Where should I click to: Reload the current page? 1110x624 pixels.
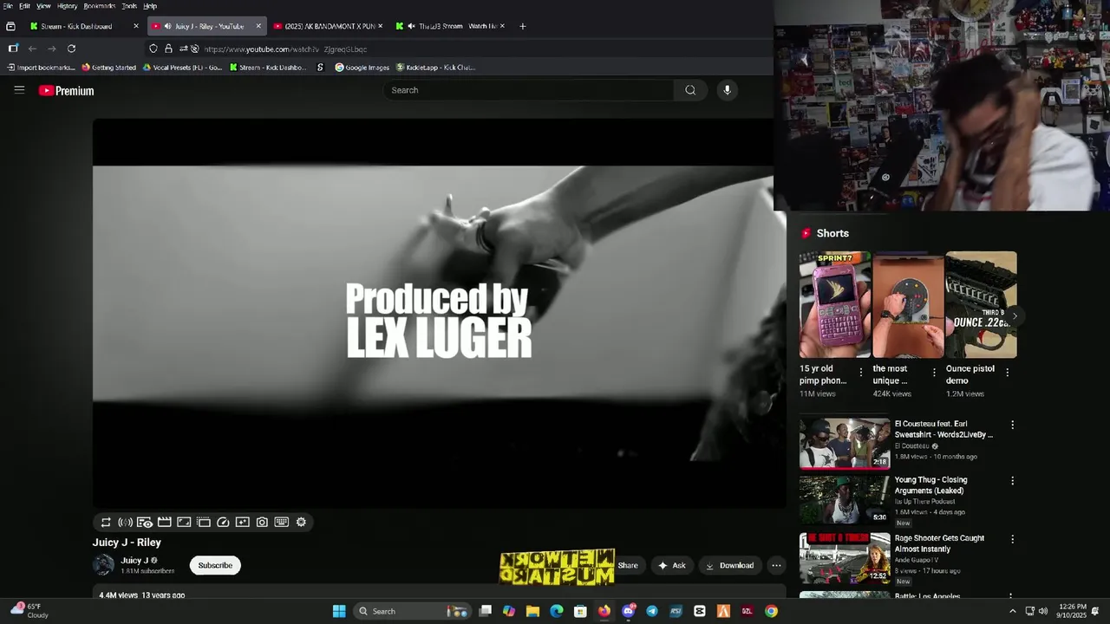(x=71, y=49)
